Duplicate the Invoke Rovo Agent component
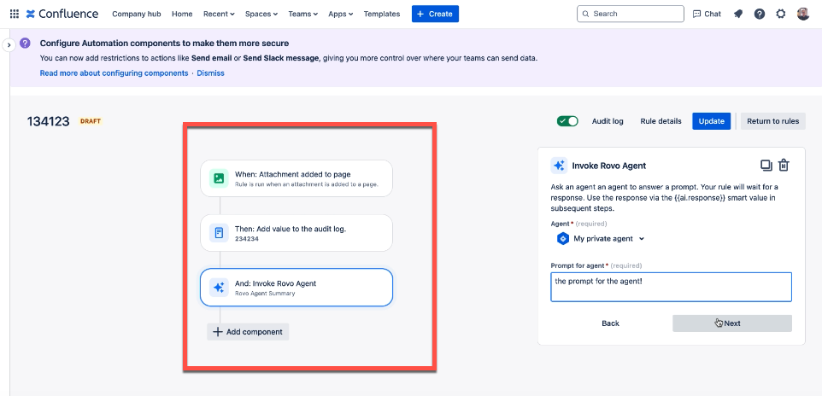This screenshot has width=822, height=396. click(x=766, y=165)
